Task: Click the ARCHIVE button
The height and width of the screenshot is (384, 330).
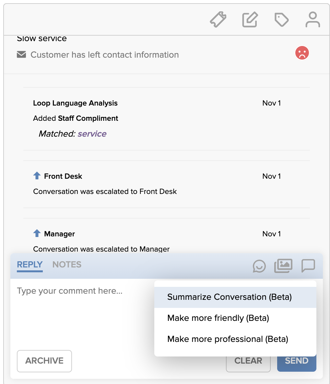Action: (x=44, y=361)
